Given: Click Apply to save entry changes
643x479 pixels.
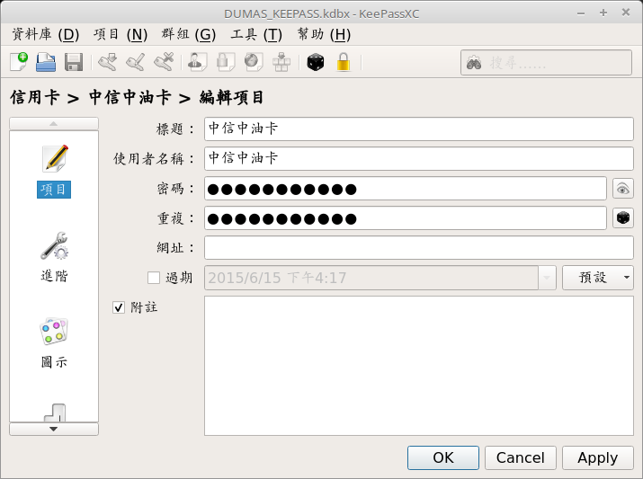Looking at the screenshot, I should [x=598, y=457].
